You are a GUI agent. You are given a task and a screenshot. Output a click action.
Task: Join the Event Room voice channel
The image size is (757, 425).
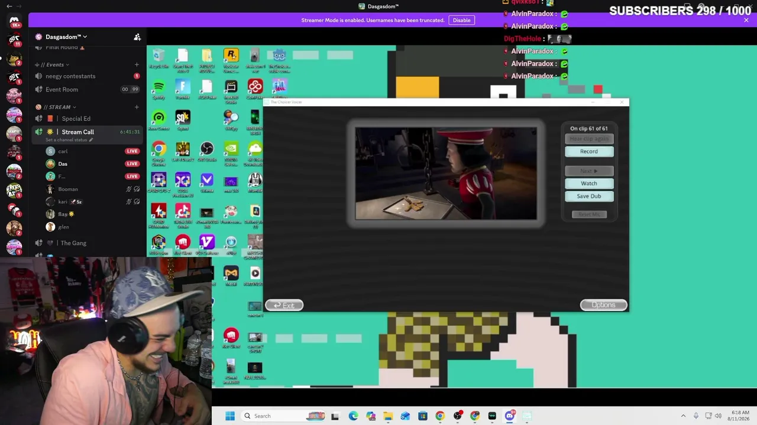click(x=88, y=90)
